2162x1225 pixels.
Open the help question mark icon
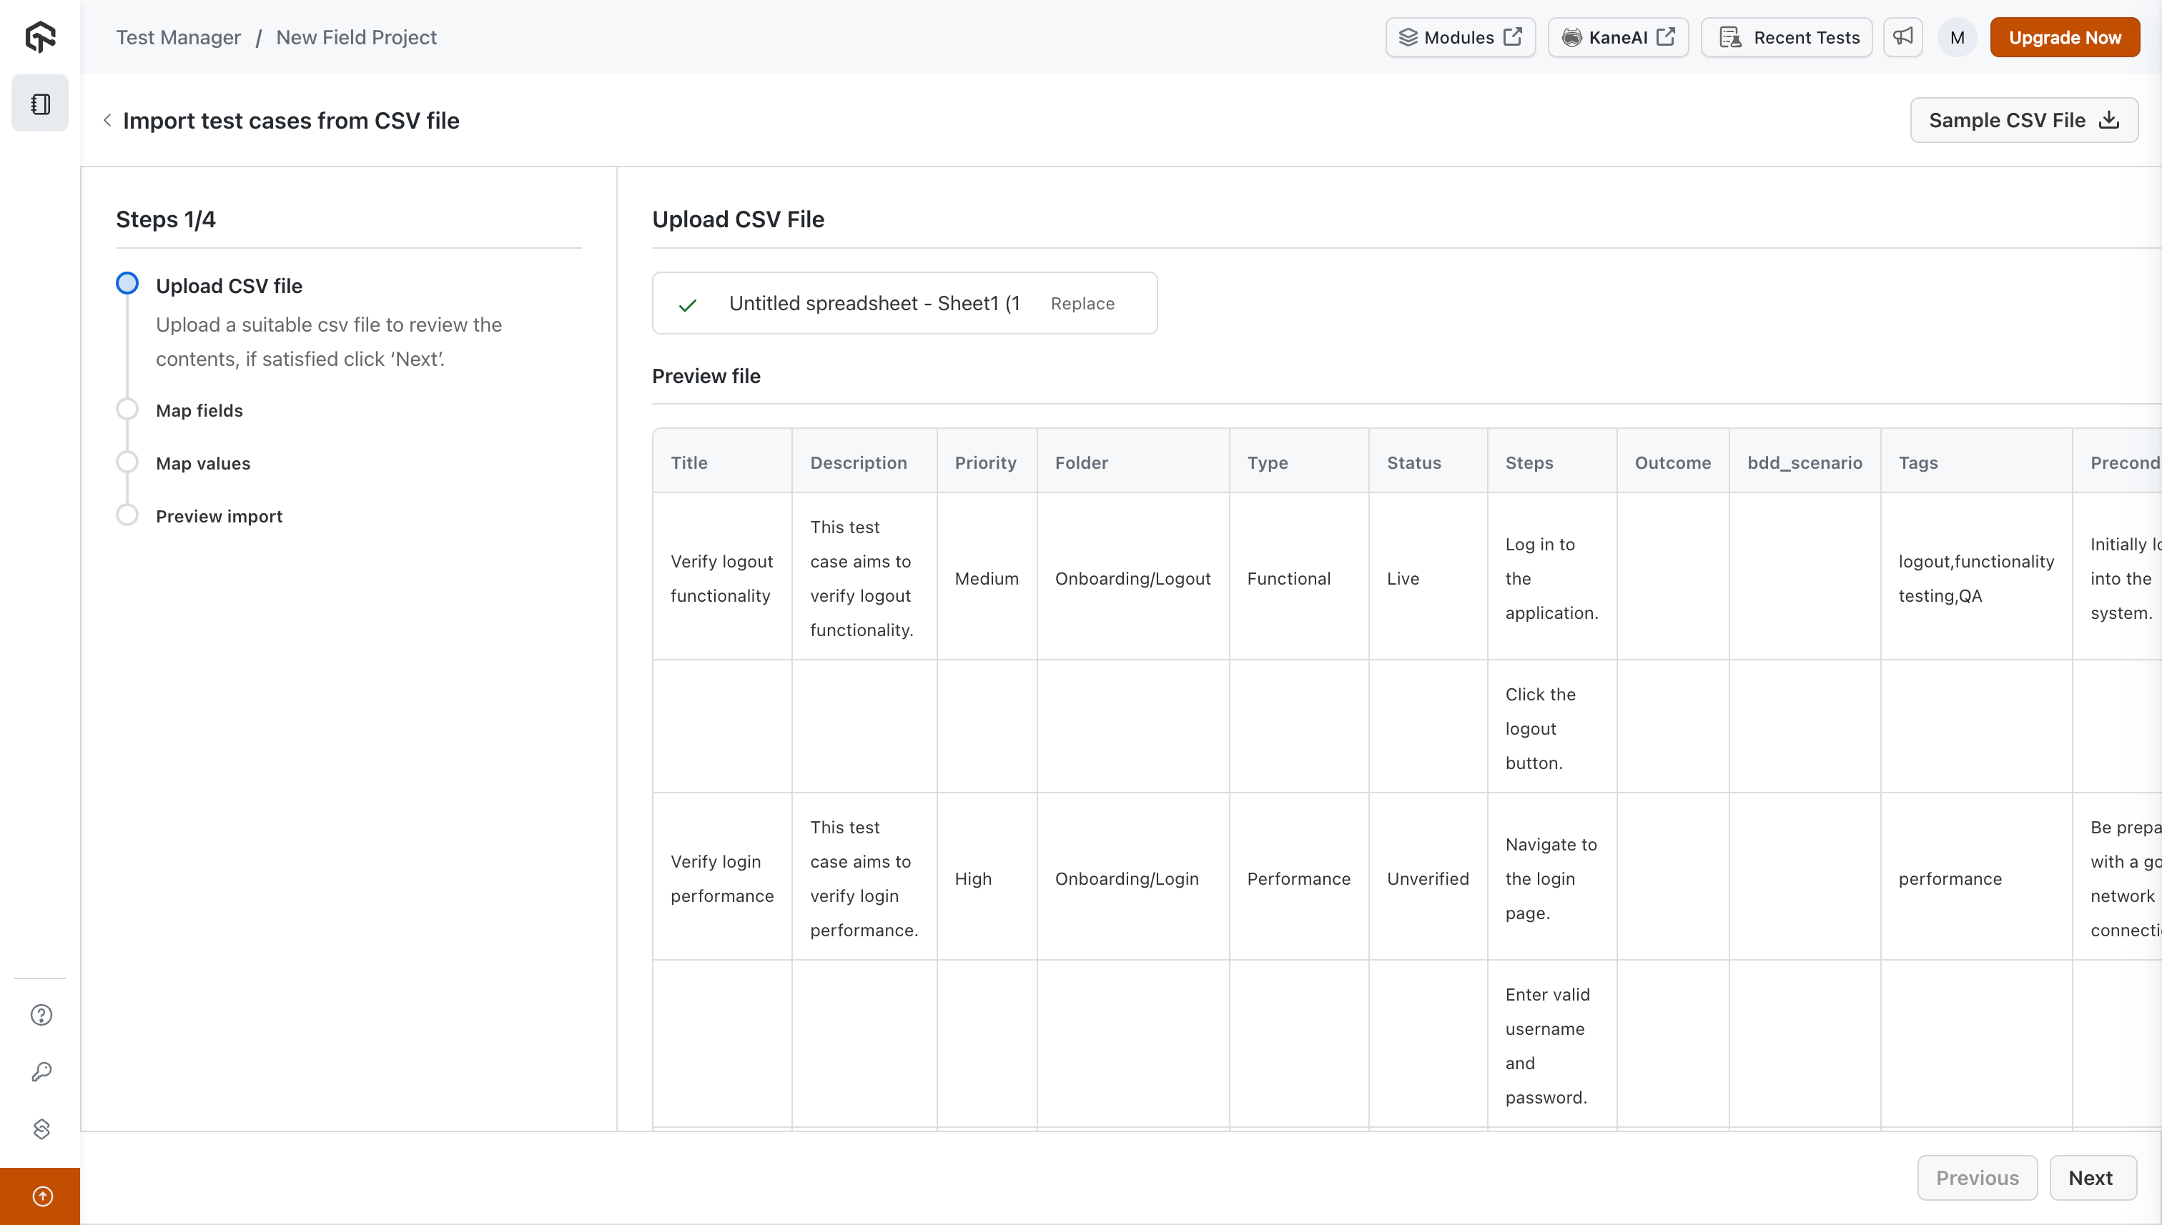point(41,1015)
